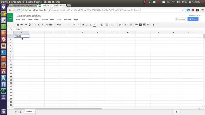This screenshot has width=205, height=115.
Task: Open the text color picker
Action: [x=95, y=25]
